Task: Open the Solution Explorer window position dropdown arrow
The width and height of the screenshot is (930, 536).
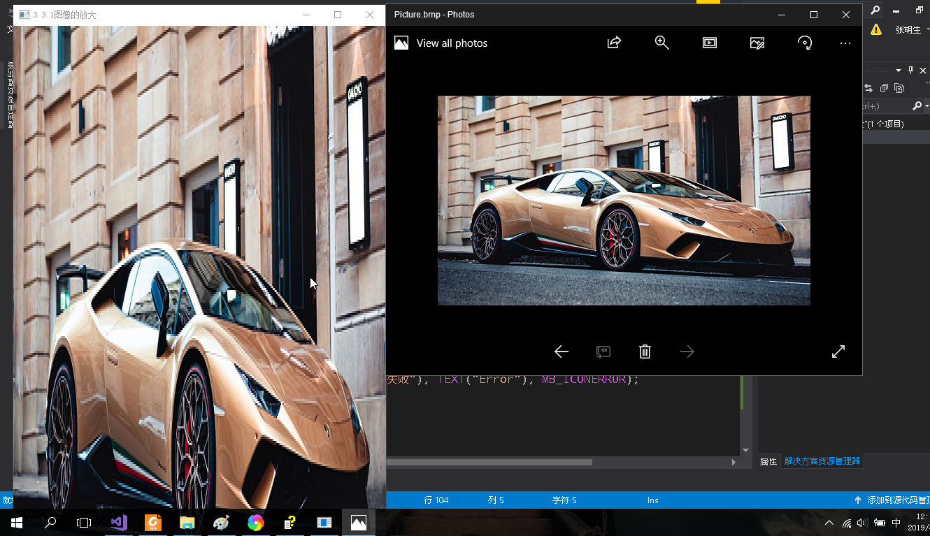Action: click(x=899, y=70)
